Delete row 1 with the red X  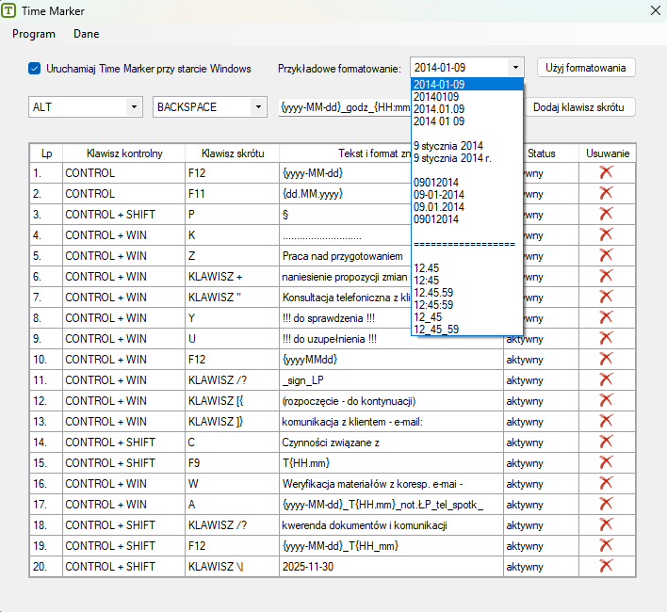[606, 172]
